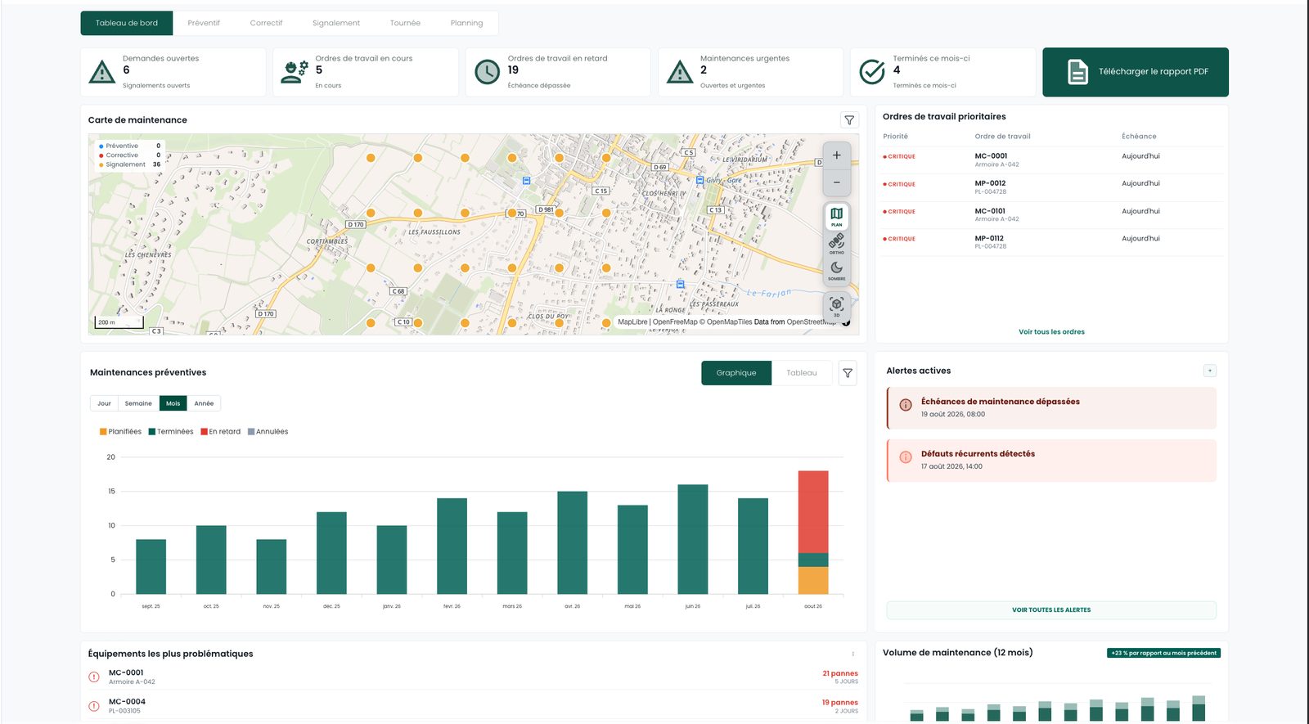Open the Planning tab

466,23
